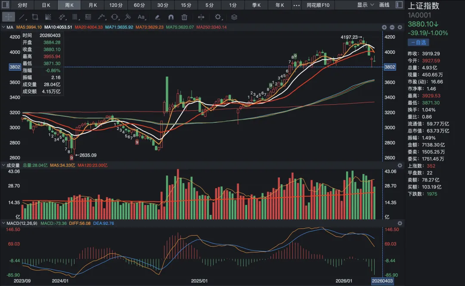Click the 自选 watchlist button
The height and width of the screenshot is (286, 465).
418,42
